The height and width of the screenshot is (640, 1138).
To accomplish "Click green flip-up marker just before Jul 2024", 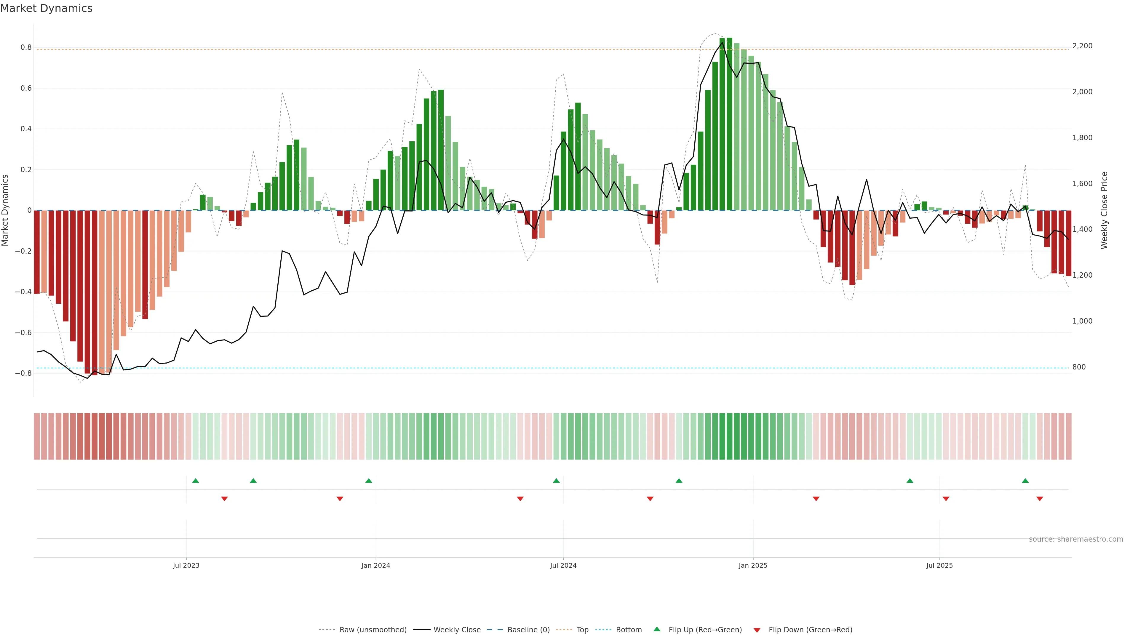I will coord(556,481).
